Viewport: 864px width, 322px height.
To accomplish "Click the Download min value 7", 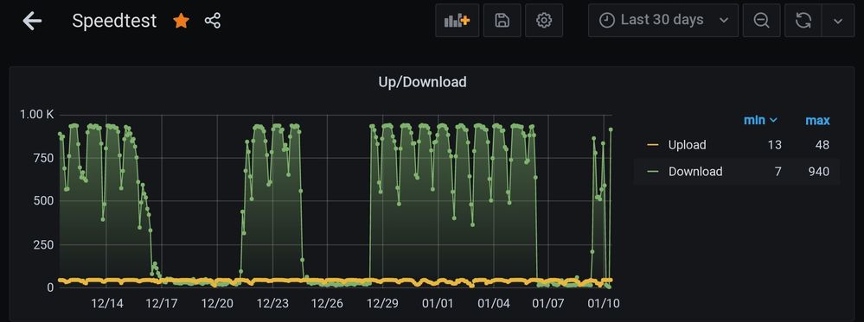I will coord(778,171).
